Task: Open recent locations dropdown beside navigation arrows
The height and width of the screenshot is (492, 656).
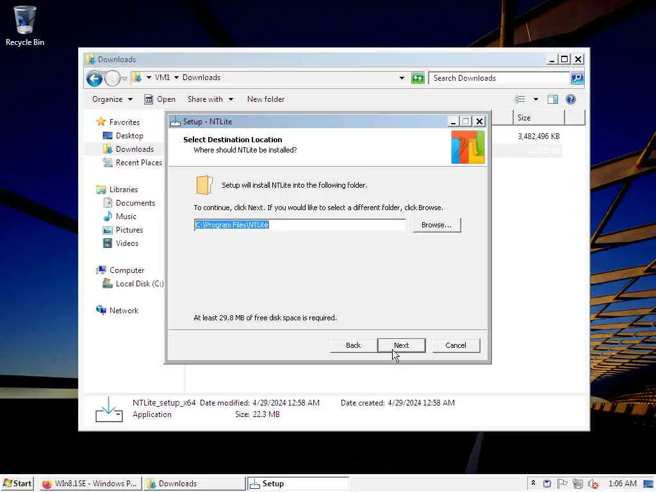Action: coord(124,79)
